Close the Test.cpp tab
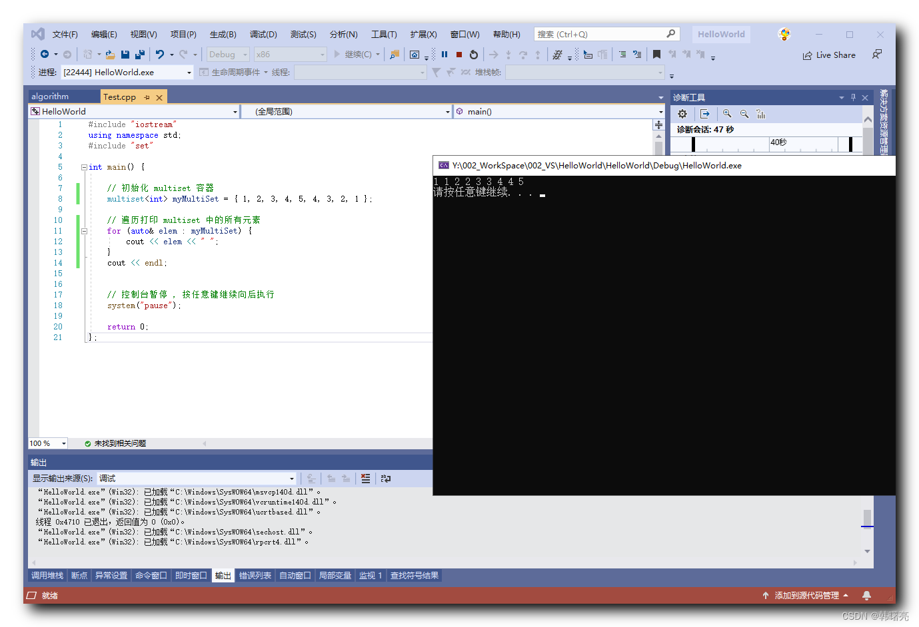This screenshot has width=919, height=627. click(159, 97)
